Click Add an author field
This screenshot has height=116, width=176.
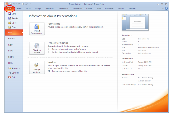144,81
